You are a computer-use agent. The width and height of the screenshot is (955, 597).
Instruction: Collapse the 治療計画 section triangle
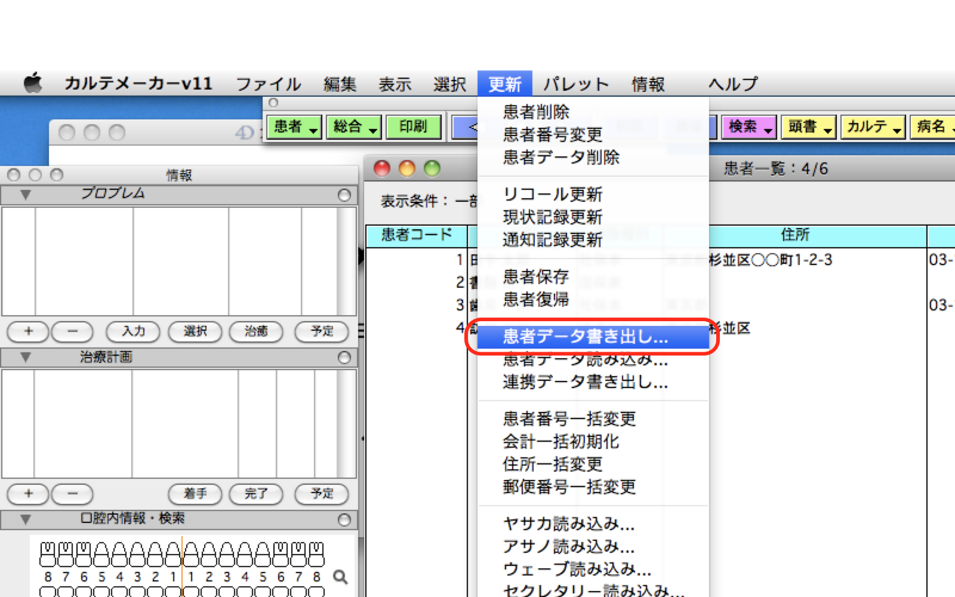tap(25, 357)
